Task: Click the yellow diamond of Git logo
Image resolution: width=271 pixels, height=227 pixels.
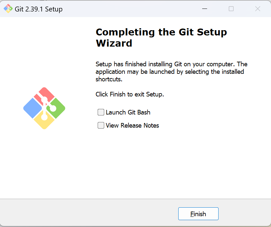Action: point(44,122)
